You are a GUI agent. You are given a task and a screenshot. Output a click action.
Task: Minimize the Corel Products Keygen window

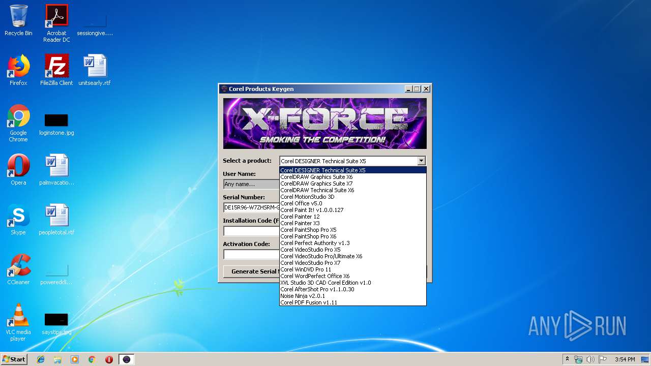[x=408, y=89]
